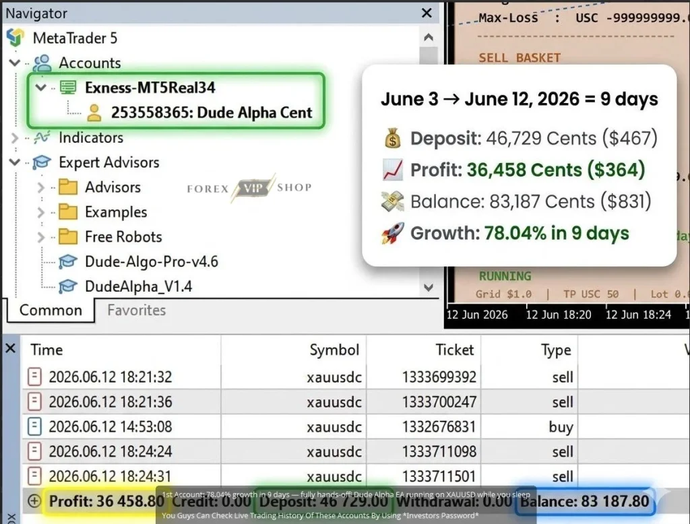
Task: Select the Free Robots folder label
Action: [124, 236]
